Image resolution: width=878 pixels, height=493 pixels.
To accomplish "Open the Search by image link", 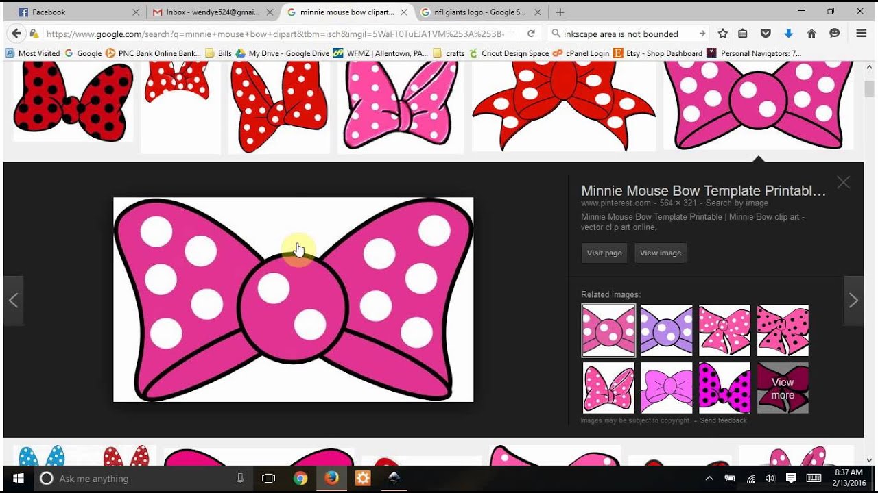I will pos(737,203).
